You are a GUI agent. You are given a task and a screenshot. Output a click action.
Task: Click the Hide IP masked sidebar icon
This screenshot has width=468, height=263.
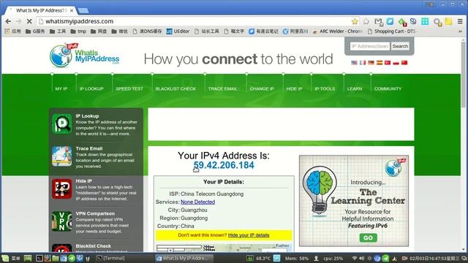[61, 188]
